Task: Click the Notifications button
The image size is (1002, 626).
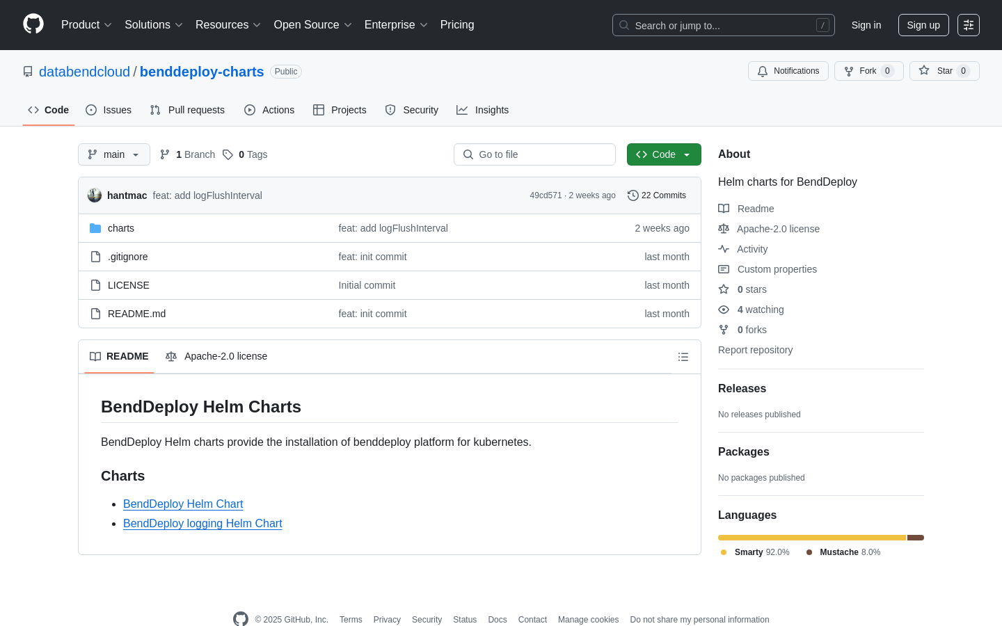Action: 788,71
